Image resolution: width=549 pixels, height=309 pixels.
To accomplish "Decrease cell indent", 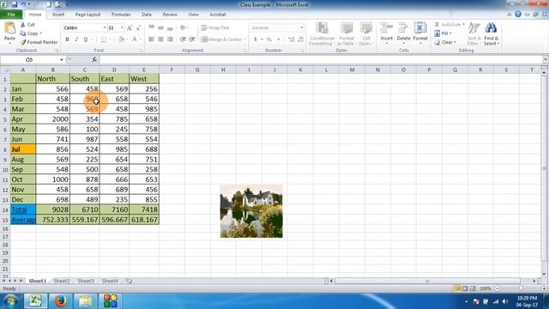I will coord(183,39).
